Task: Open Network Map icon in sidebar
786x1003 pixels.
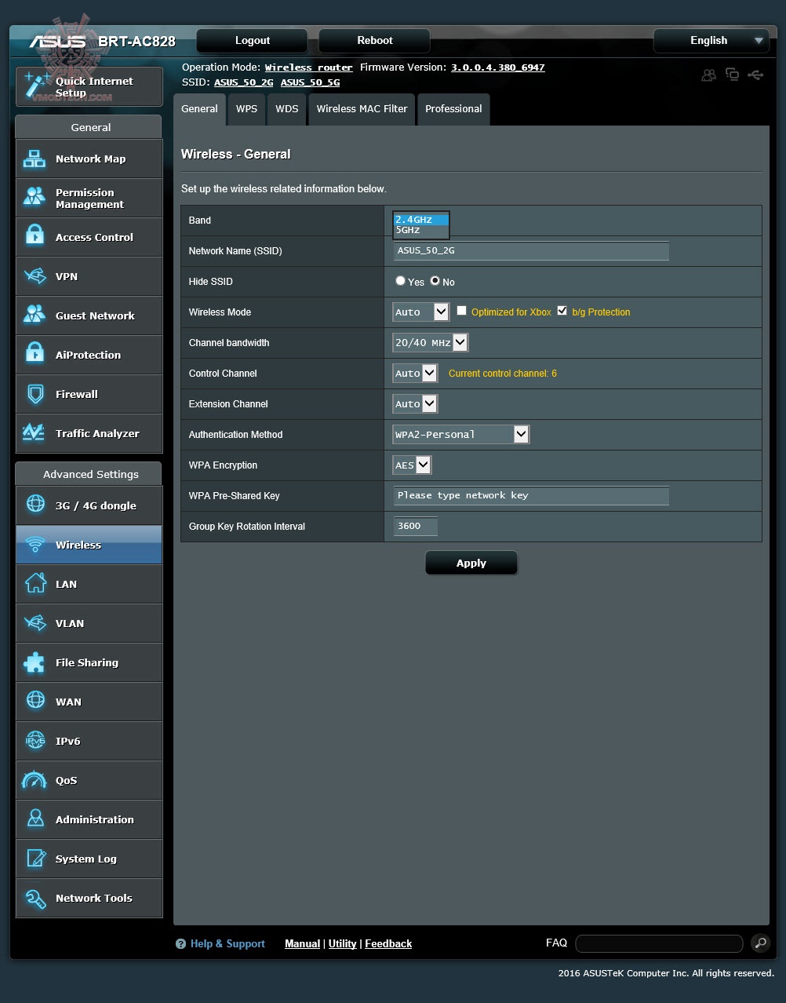Action: (x=35, y=159)
